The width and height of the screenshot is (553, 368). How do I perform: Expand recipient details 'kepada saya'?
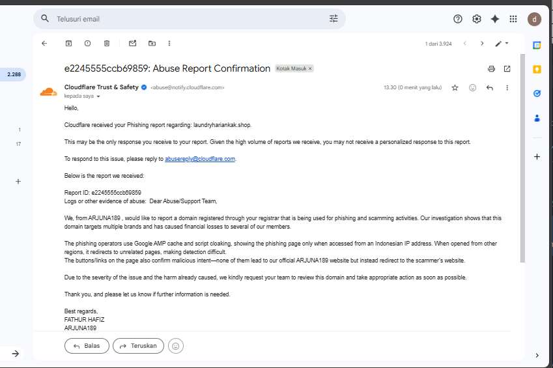98,96
